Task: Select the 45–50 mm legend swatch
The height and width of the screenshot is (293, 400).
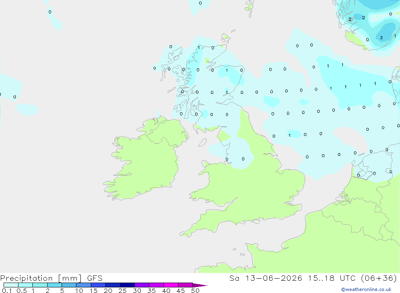Action: [186, 285]
